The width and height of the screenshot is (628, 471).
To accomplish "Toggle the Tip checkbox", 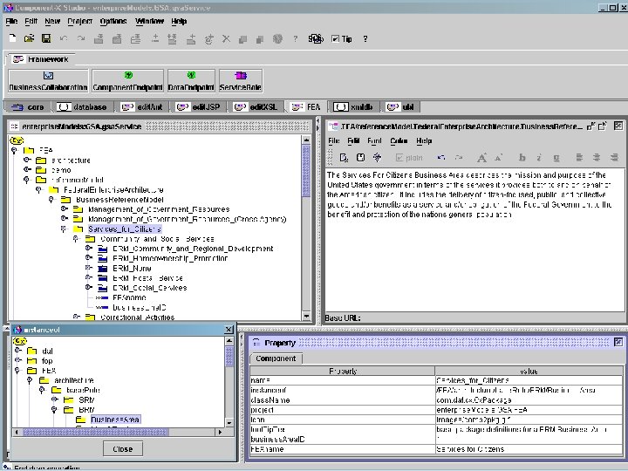I will click(x=335, y=39).
